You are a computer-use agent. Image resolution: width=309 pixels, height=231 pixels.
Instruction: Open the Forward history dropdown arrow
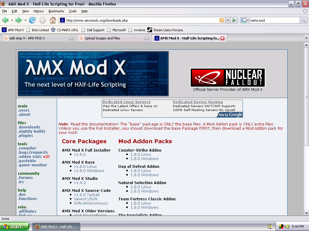[25, 20]
